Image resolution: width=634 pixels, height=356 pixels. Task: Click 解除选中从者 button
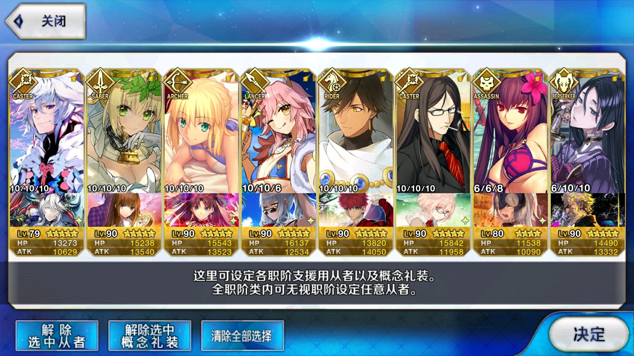coord(57,336)
